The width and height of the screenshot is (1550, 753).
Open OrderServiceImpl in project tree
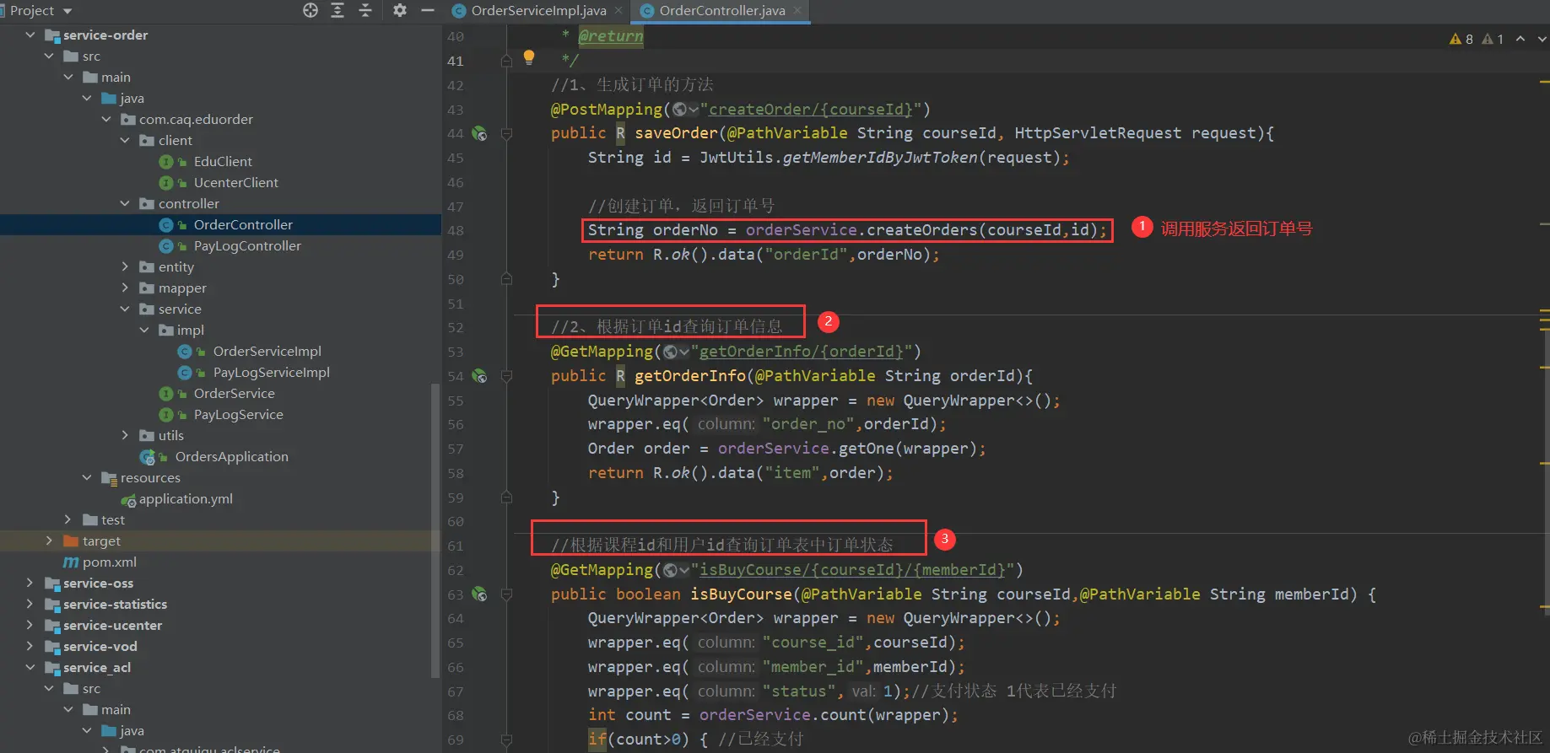(x=267, y=351)
